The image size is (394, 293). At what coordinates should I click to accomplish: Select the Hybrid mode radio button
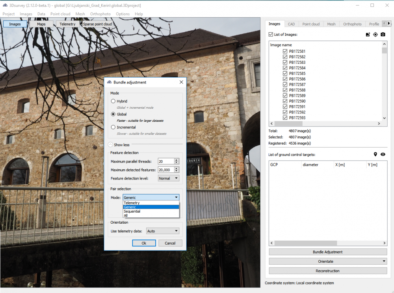(x=113, y=101)
